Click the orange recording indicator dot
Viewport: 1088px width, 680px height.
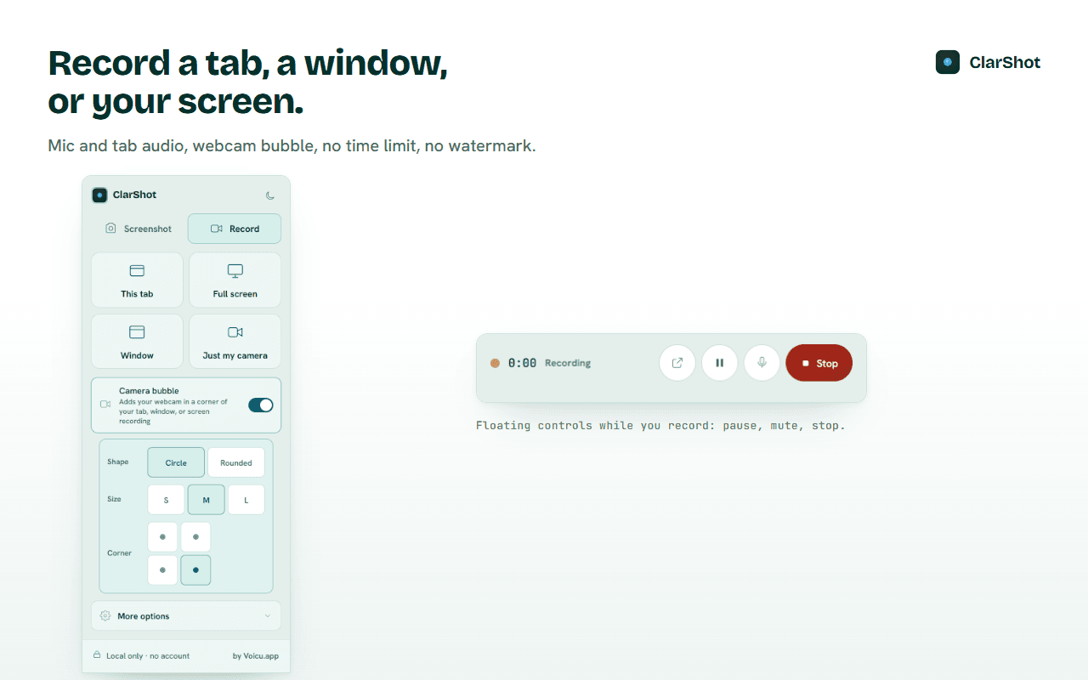pos(495,363)
